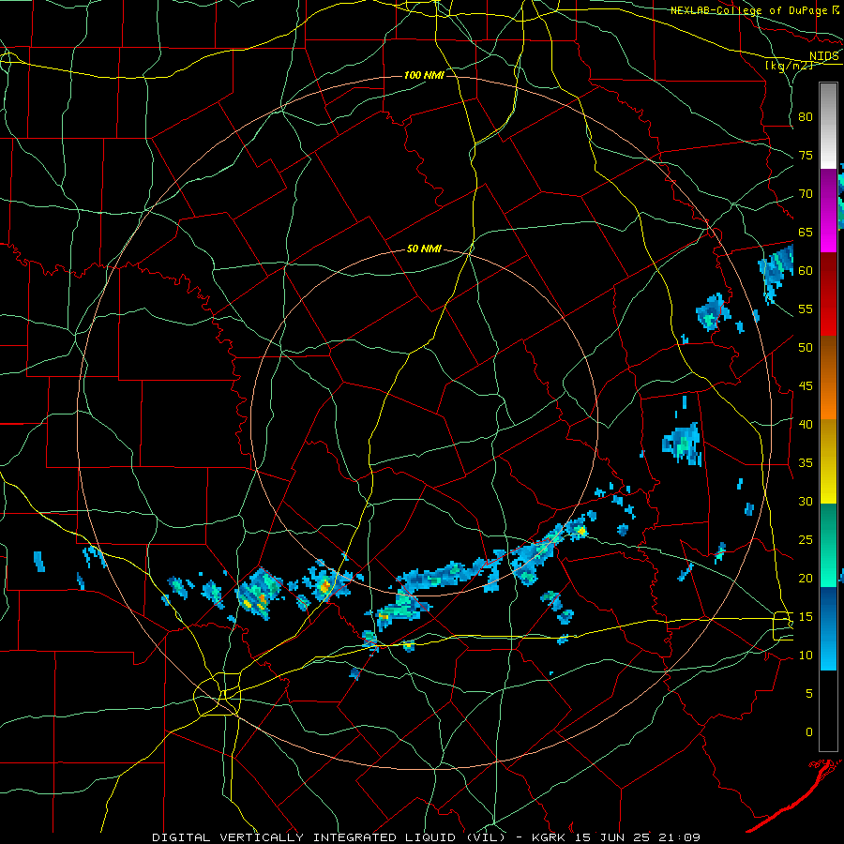Pick the blue segment of the color bar

tap(828, 628)
